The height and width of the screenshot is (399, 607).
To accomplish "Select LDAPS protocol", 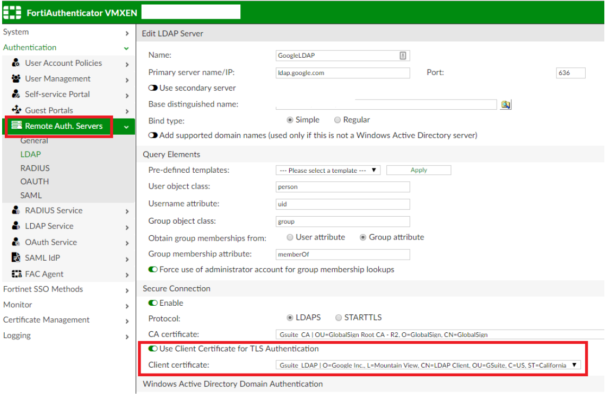I will click(x=290, y=318).
